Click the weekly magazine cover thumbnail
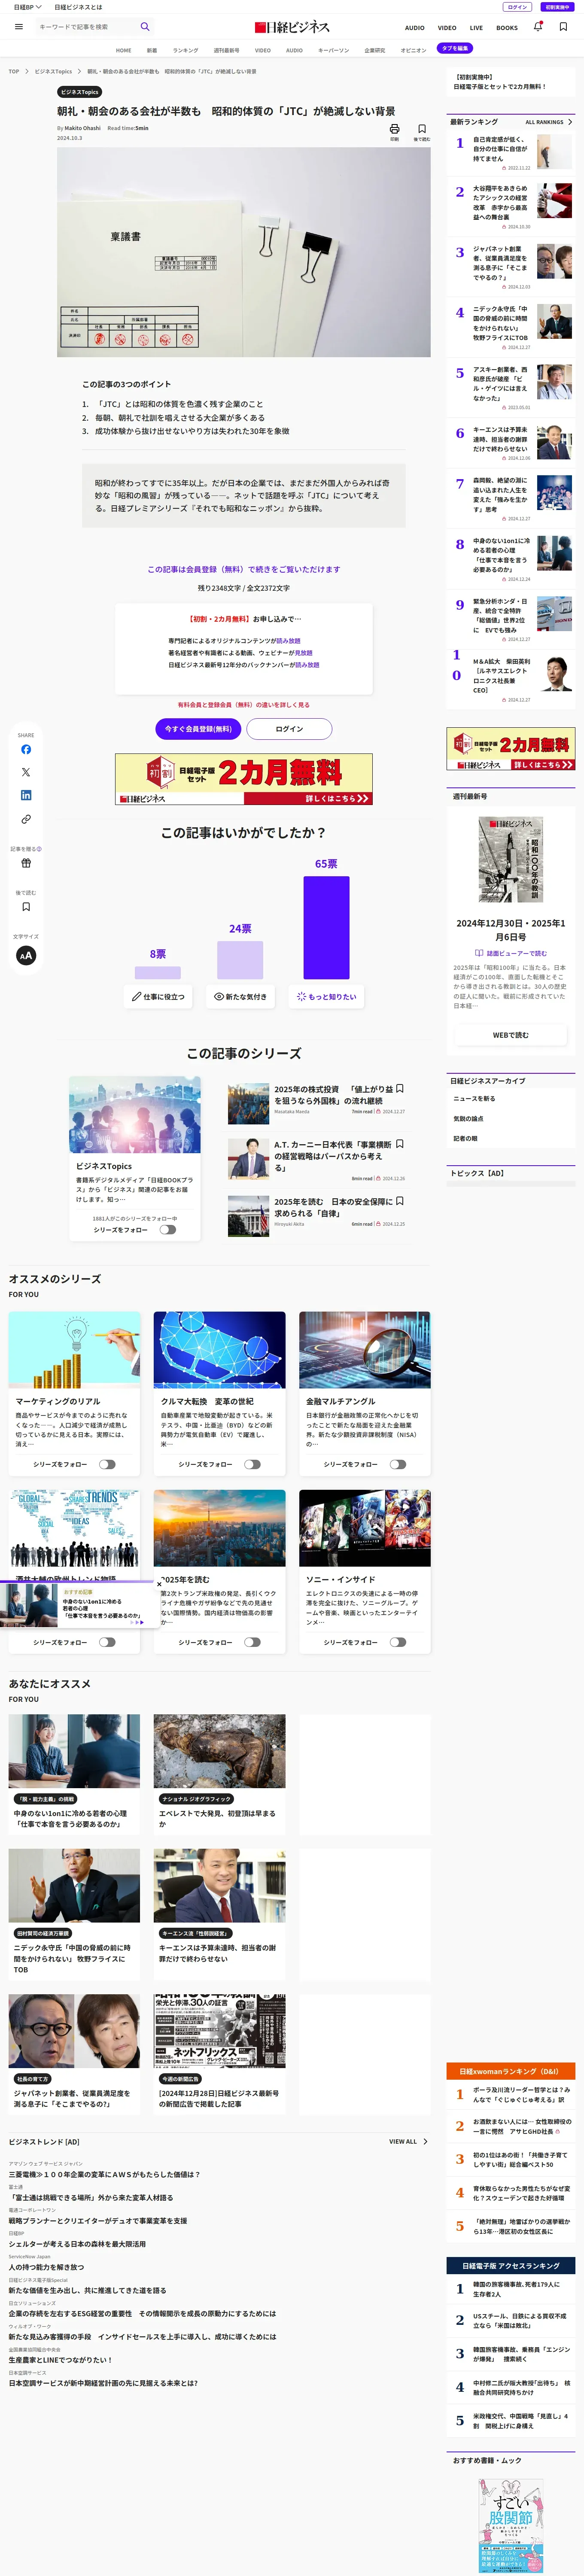The width and height of the screenshot is (584, 2576). 510,860
